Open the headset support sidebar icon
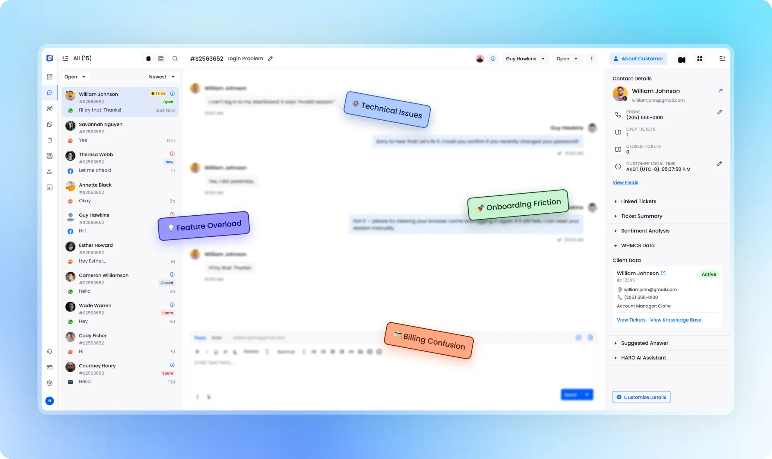The width and height of the screenshot is (772, 459). click(x=49, y=351)
